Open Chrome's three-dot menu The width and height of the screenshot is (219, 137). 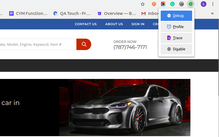click(213, 4)
